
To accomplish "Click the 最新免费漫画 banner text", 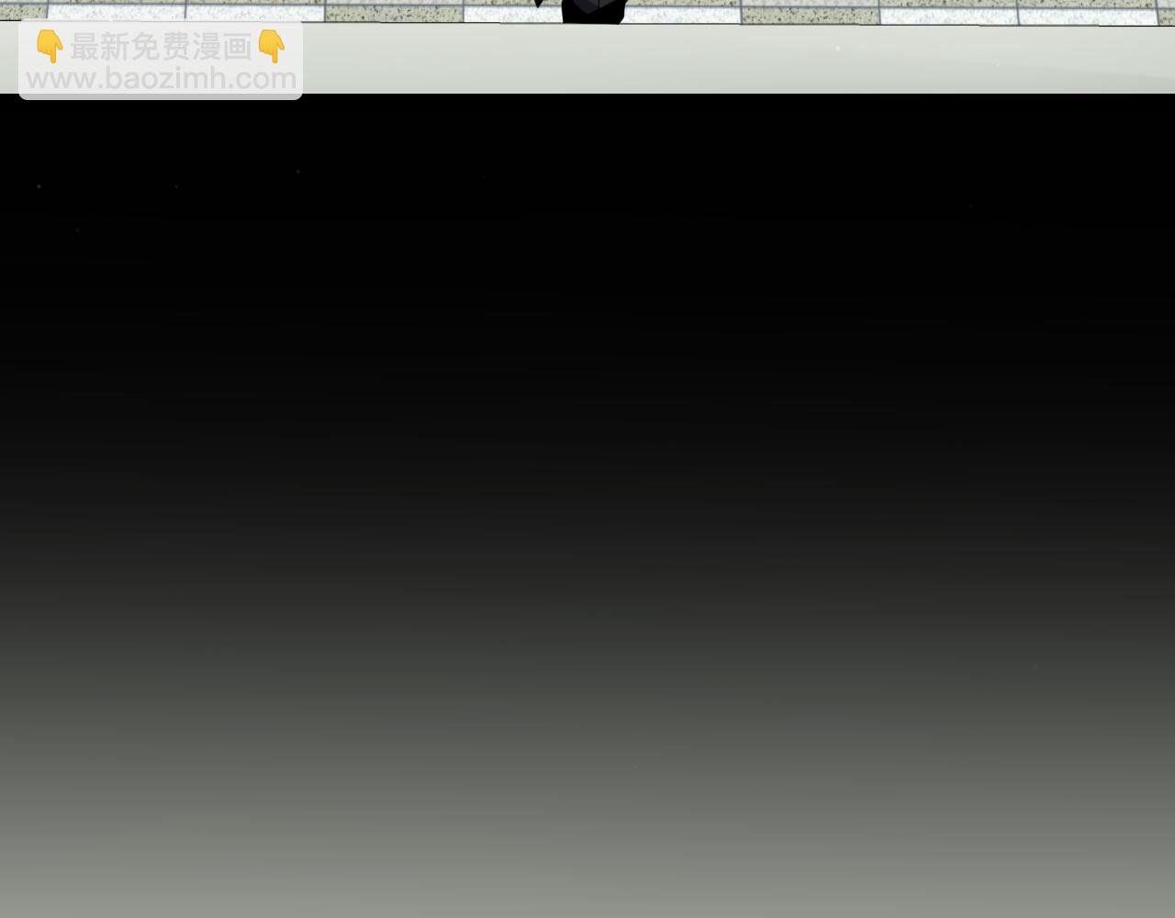I will coord(161,46).
